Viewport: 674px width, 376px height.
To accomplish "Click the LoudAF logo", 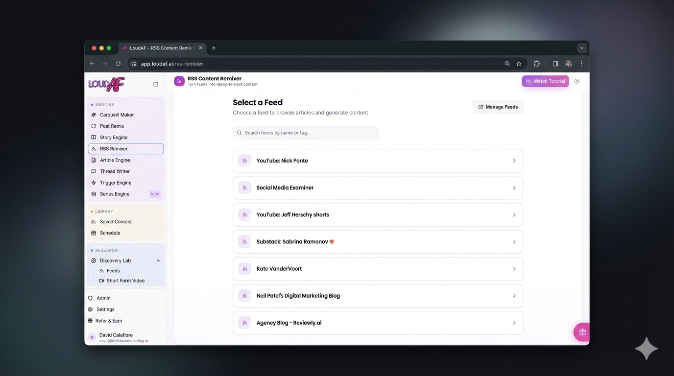I will pyautogui.click(x=106, y=84).
